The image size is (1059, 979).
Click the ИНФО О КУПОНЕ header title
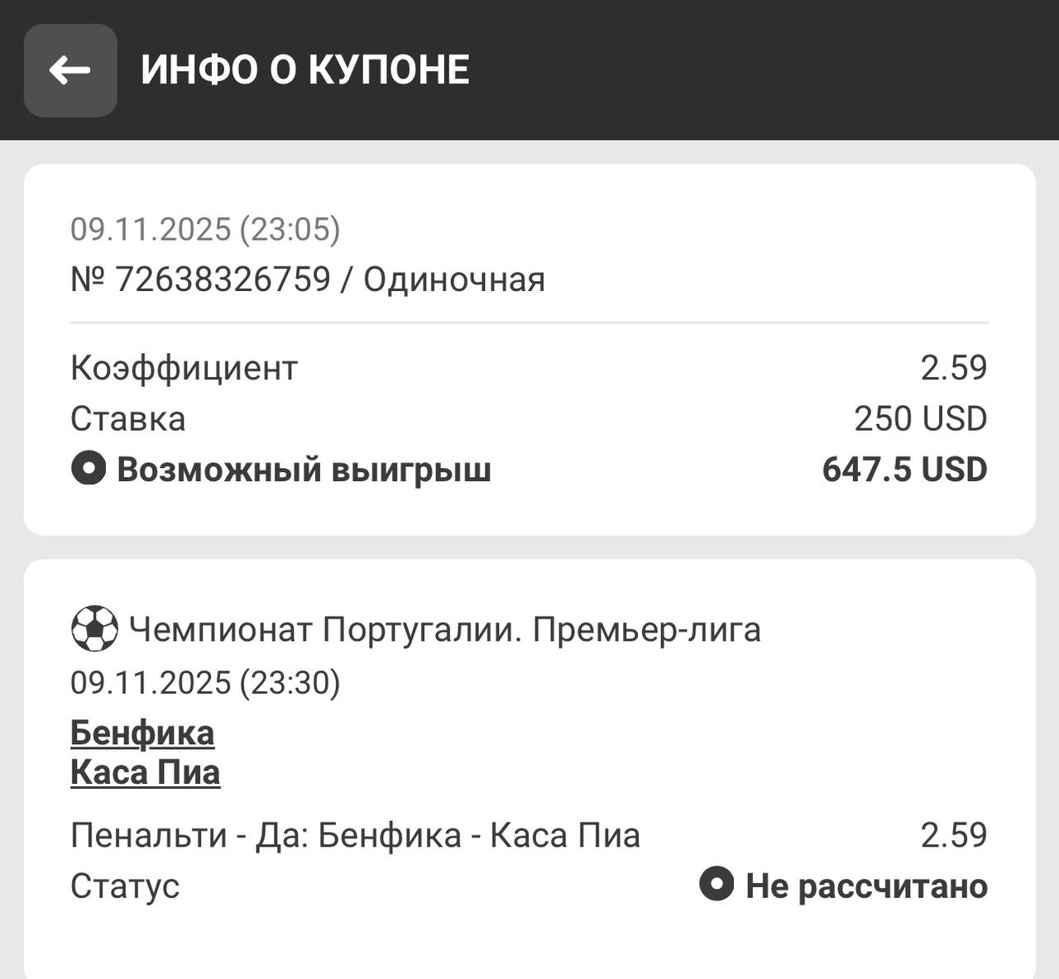305,70
